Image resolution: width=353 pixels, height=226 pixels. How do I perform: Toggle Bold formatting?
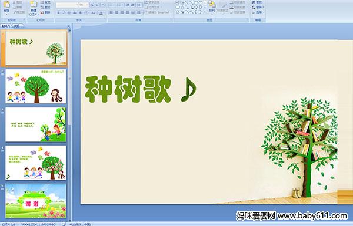(58, 13)
